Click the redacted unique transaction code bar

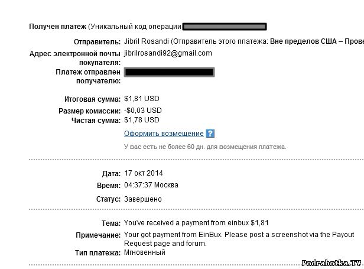click(x=225, y=27)
